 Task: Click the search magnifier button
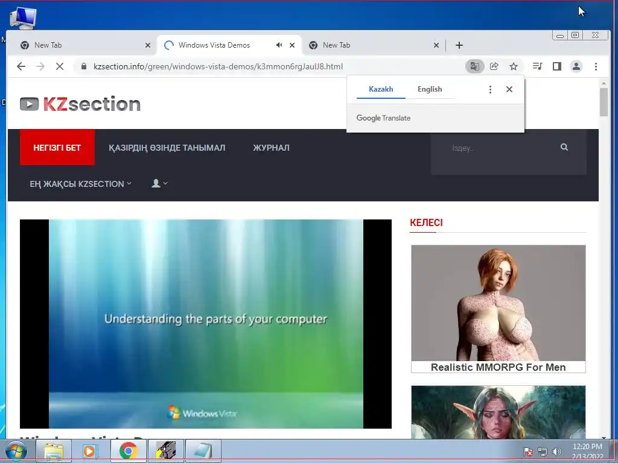coord(564,147)
